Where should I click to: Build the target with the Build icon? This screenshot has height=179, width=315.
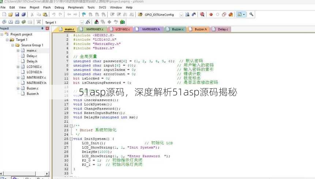pyautogui.click(x=11, y=22)
